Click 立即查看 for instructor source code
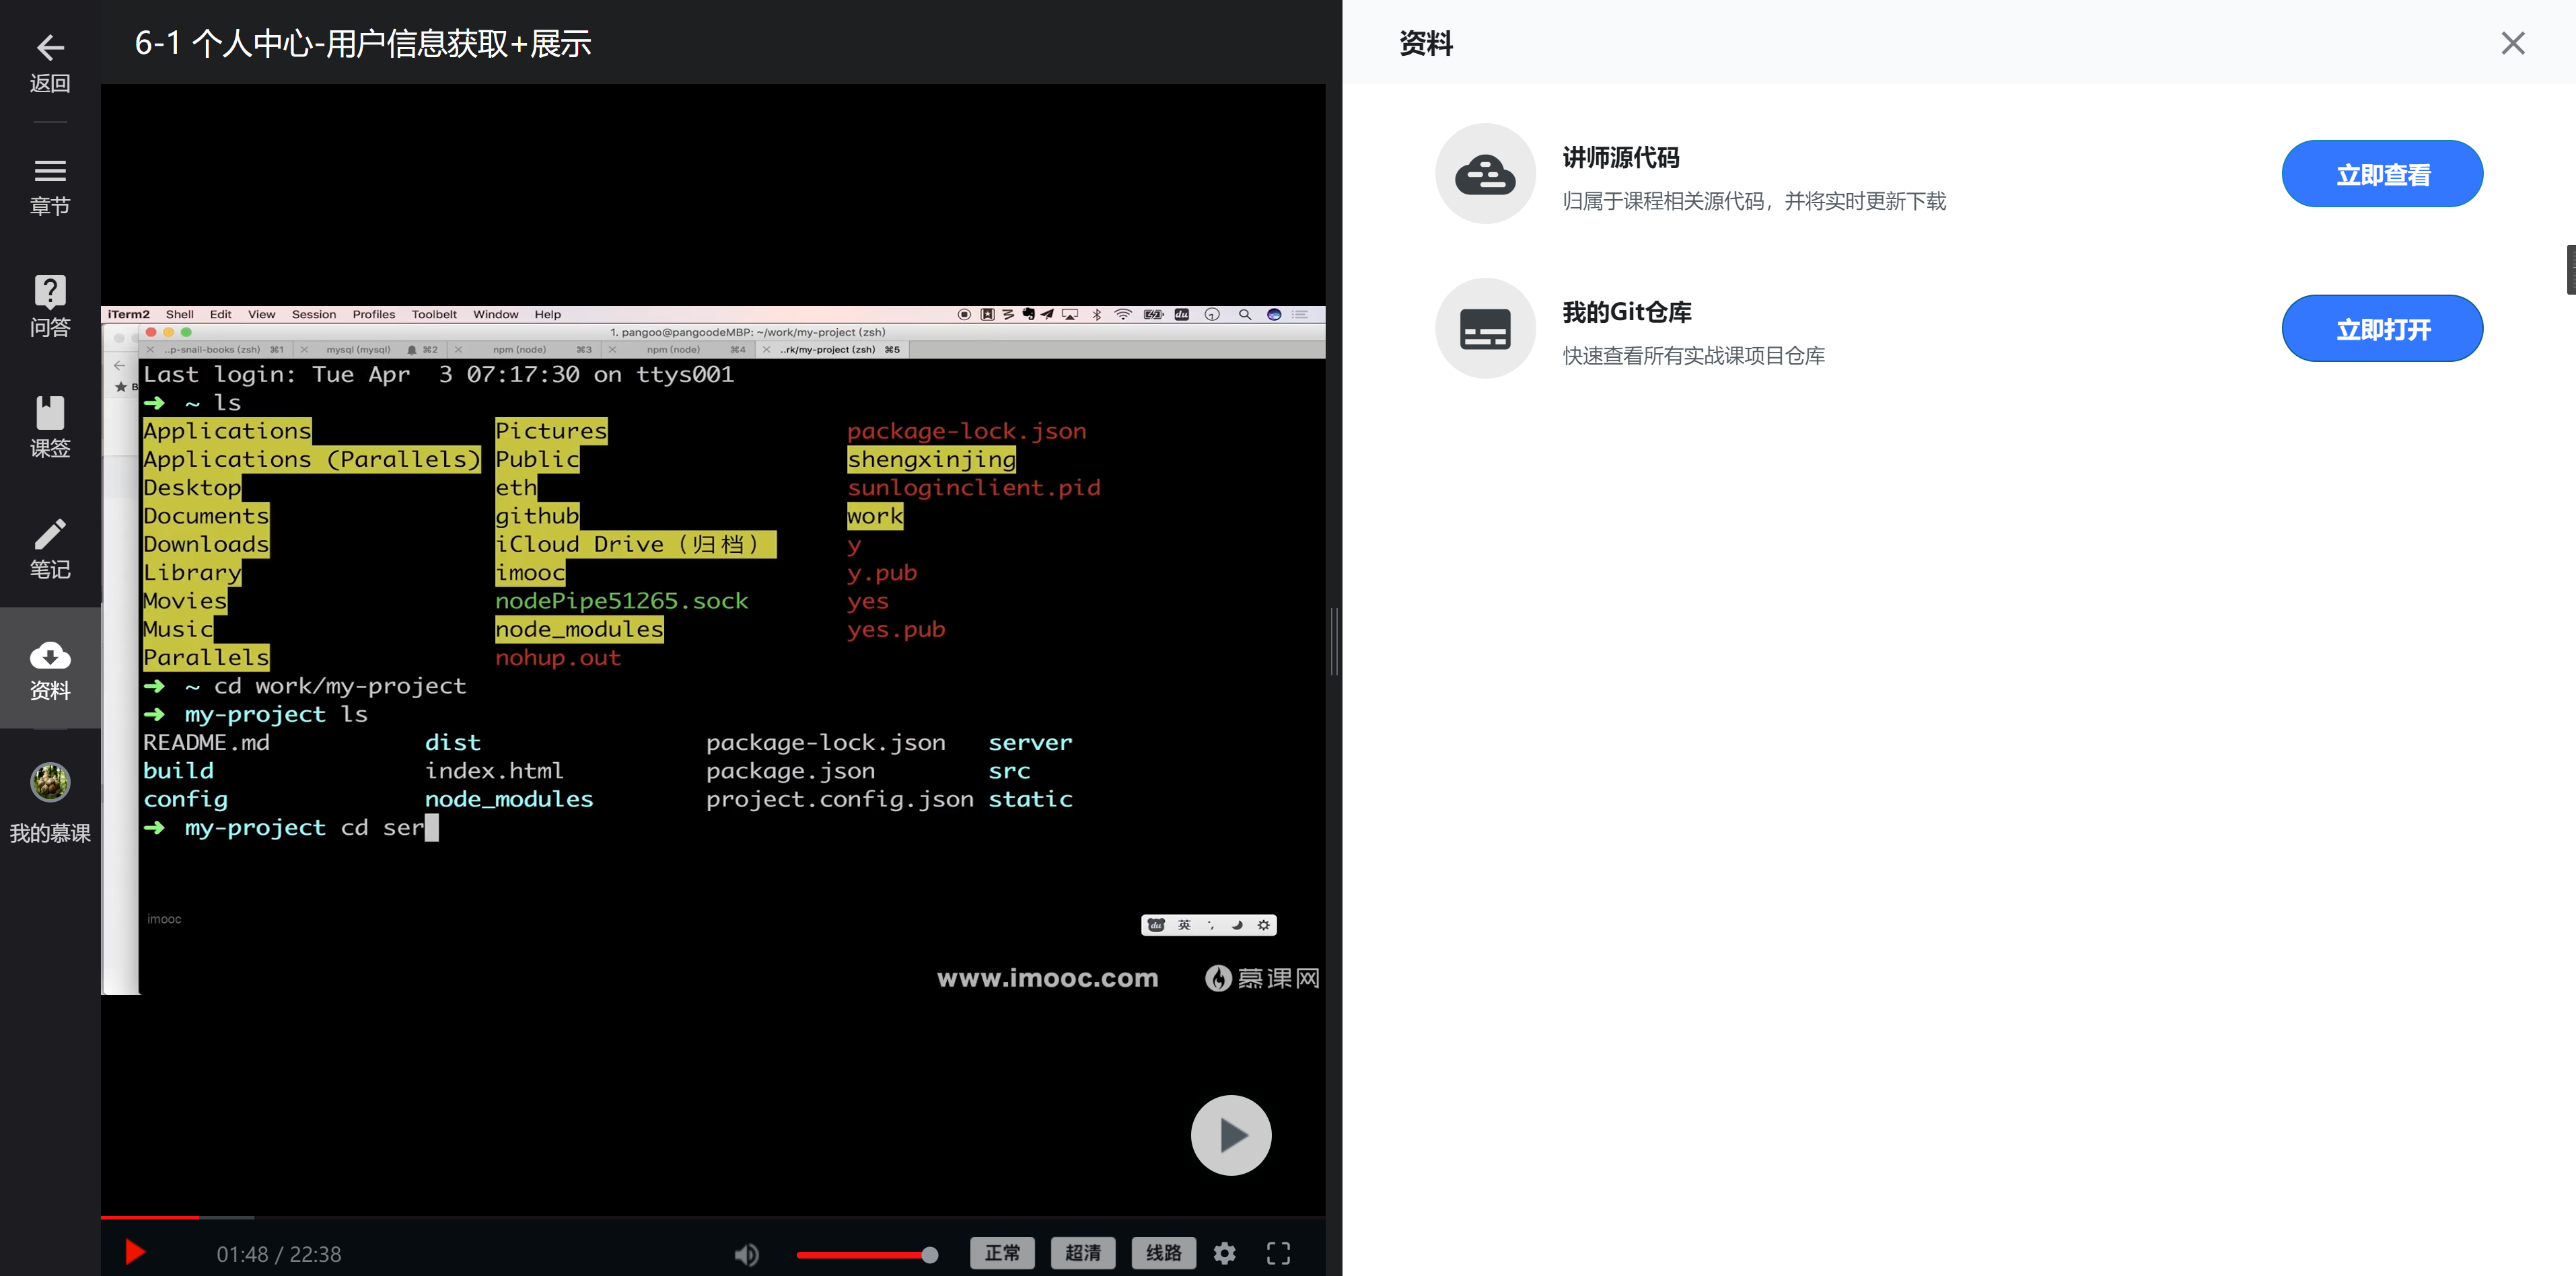 coord(2382,174)
